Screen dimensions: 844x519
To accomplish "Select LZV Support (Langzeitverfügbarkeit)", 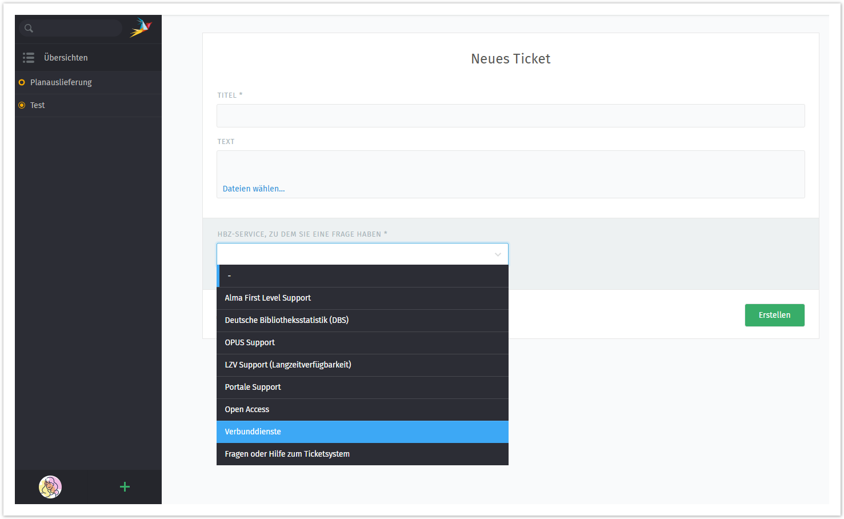I will (362, 365).
